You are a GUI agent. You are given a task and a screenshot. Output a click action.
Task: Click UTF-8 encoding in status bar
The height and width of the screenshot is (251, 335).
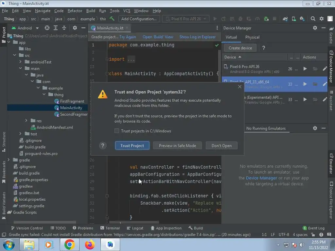(x=284, y=235)
